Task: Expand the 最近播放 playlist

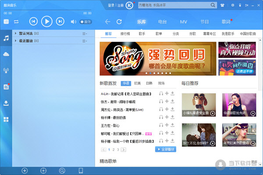Action: pyautogui.click(x=16, y=41)
